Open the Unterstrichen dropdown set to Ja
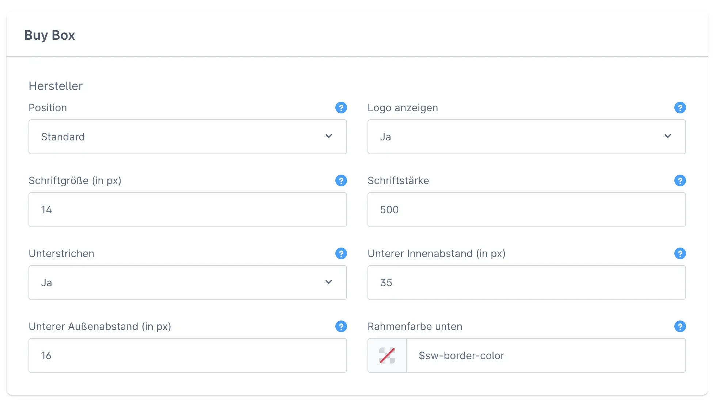716x404 pixels. pos(175,283)
